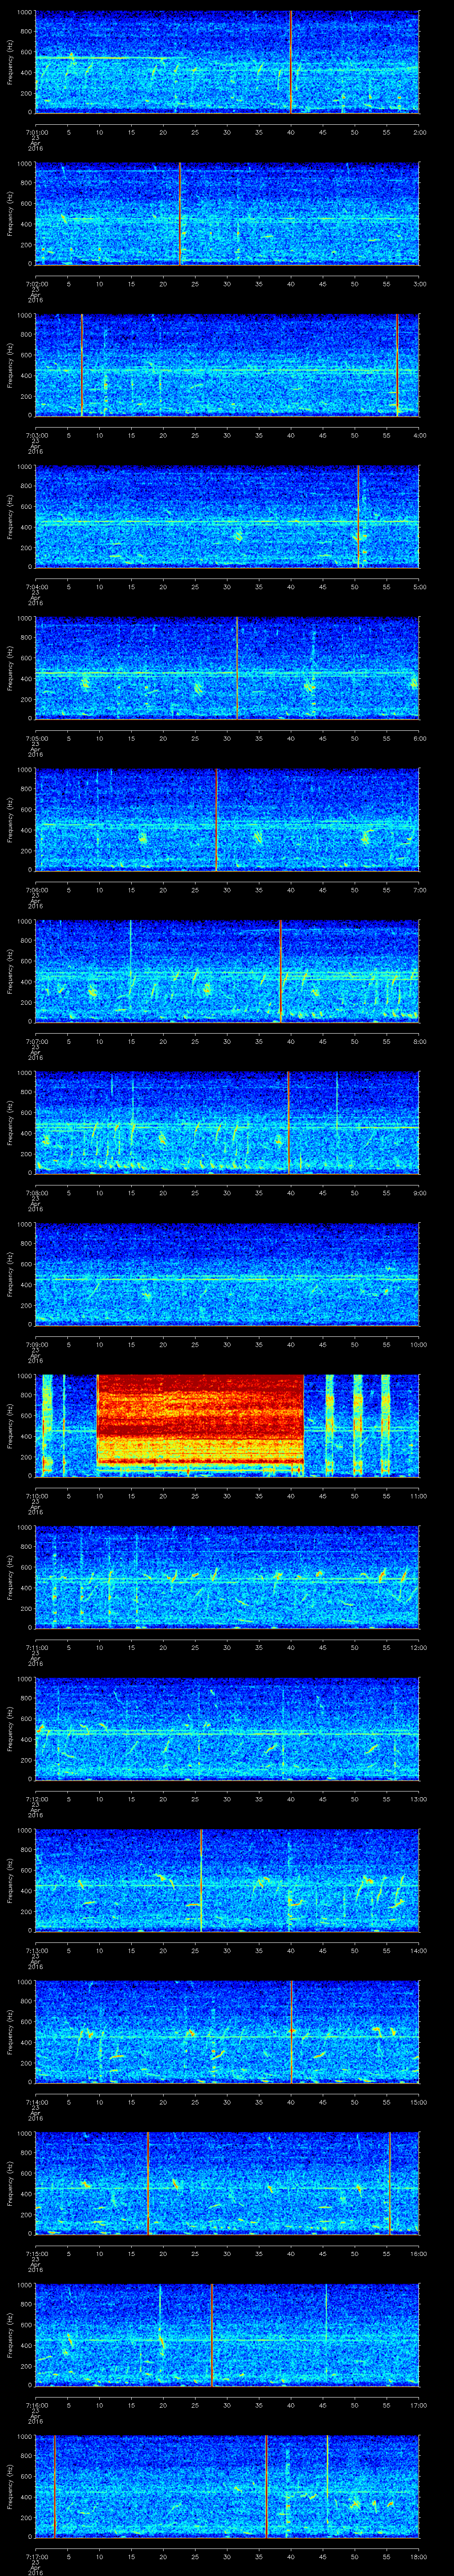Click the "7:01:00" start time label

36,131
